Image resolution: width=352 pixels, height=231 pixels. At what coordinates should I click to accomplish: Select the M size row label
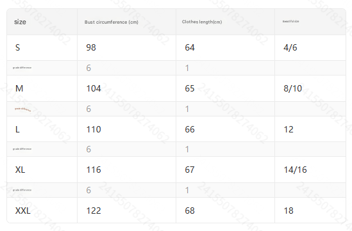coord(19,88)
